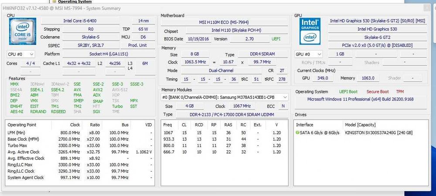Click the Intel HD Graphics 530 field
Image resolution: width=436 pixels, height=196 pixels.
377,29
